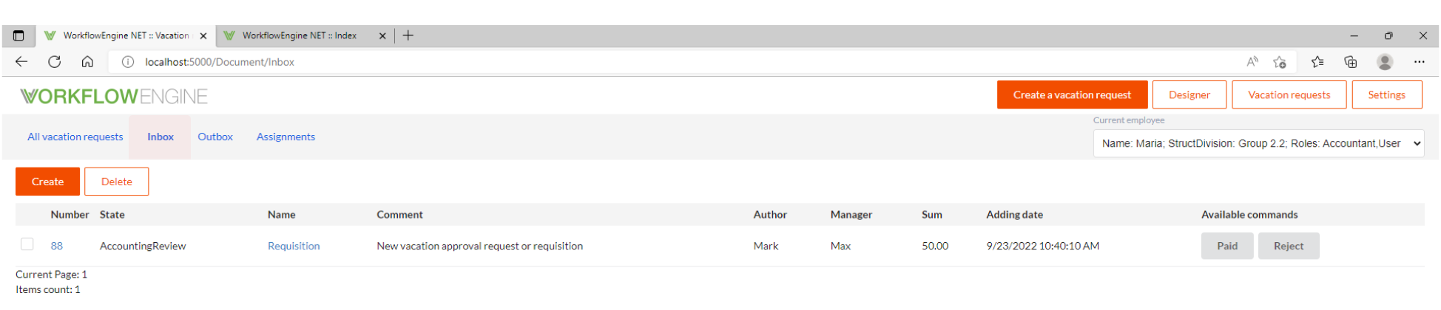Switch to the Outbox tab
The image size is (1441, 310).
click(x=215, y=137)
